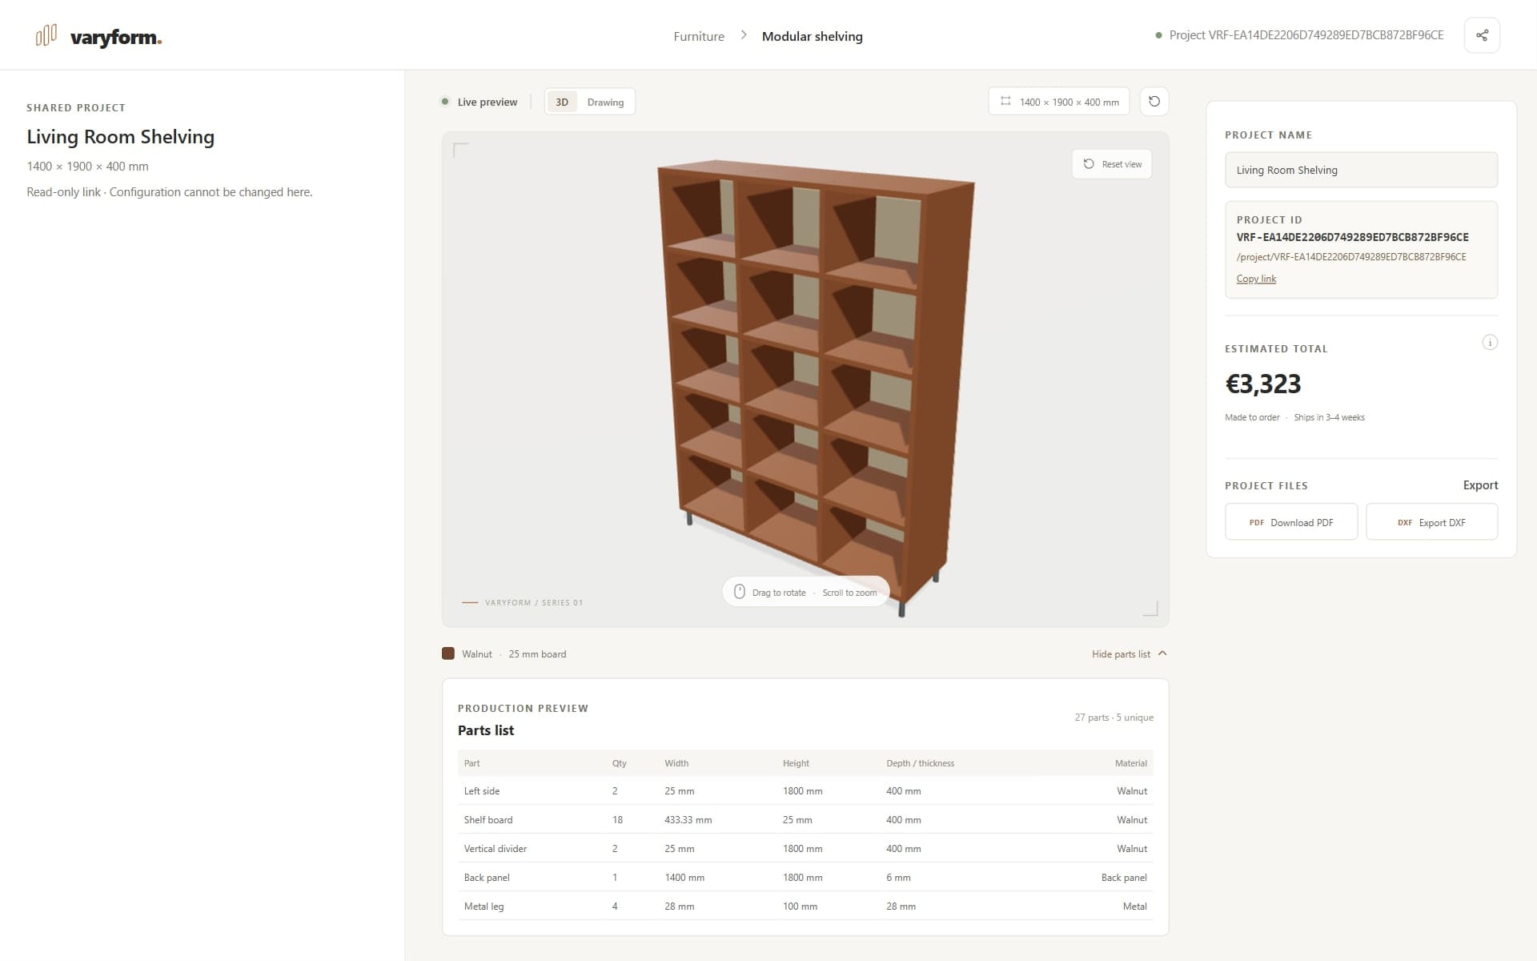Viewport: 1537px width, 961px height.
Task: Click the Live preview indicator
Action: point(480,102)
